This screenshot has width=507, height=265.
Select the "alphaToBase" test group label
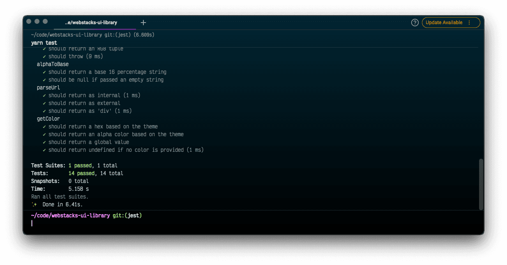pyautogui.click(x=52, y=64)
